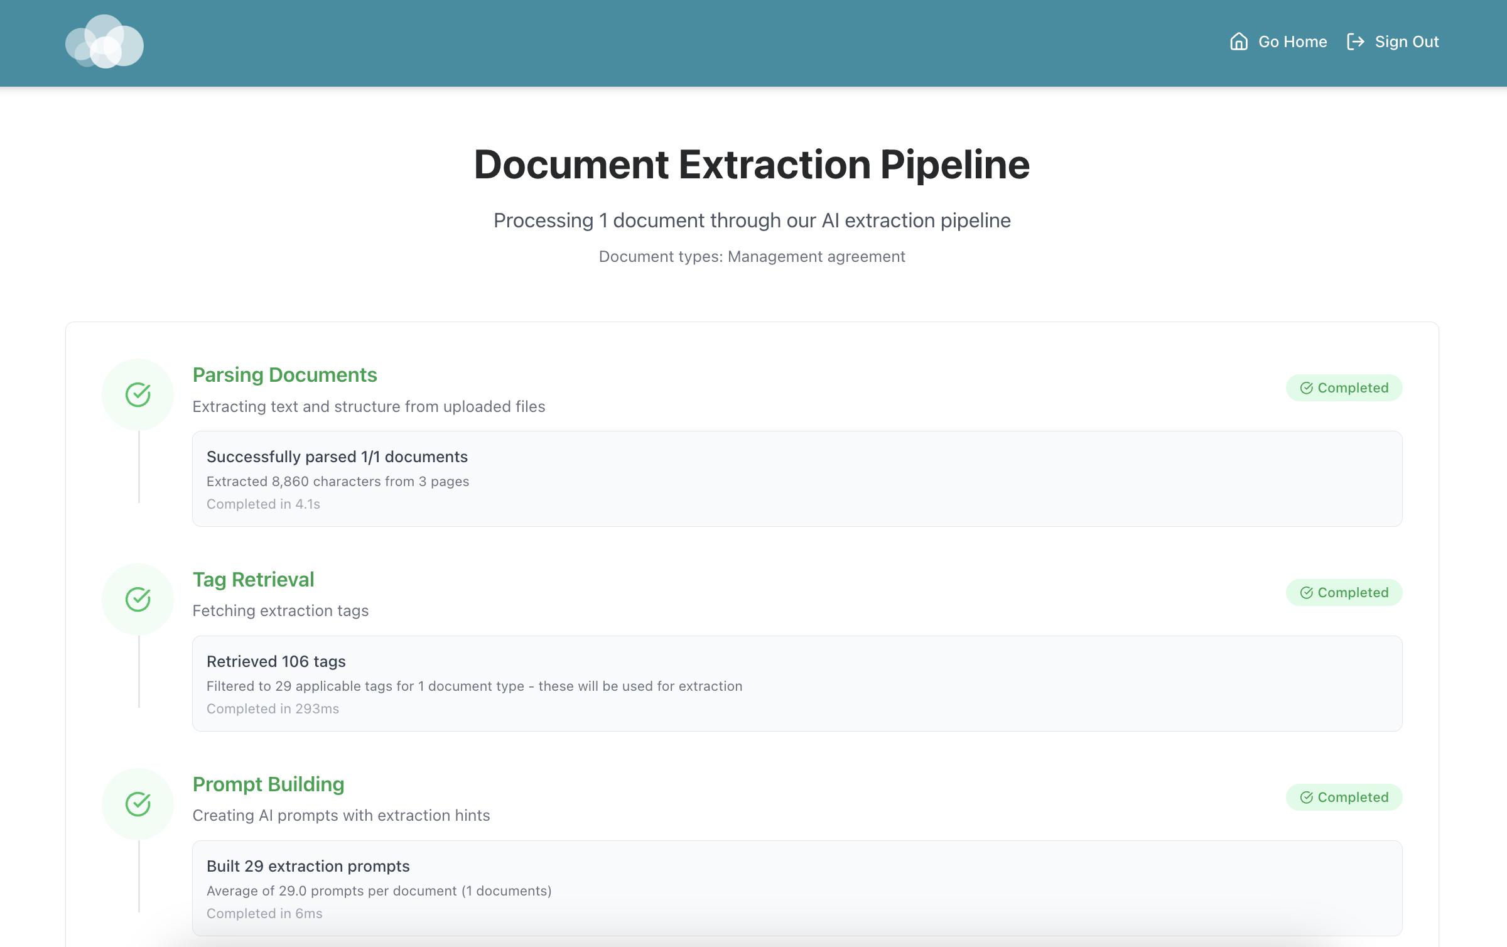The width and height of the screenshot is (1507, 947).
Task: Open the 'Retrieved 106 tags' details card
Action: point(797,683)
